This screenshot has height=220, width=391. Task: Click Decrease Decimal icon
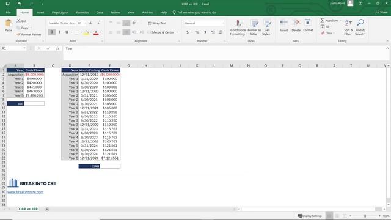pyautogui.click(x=221, y=32)
